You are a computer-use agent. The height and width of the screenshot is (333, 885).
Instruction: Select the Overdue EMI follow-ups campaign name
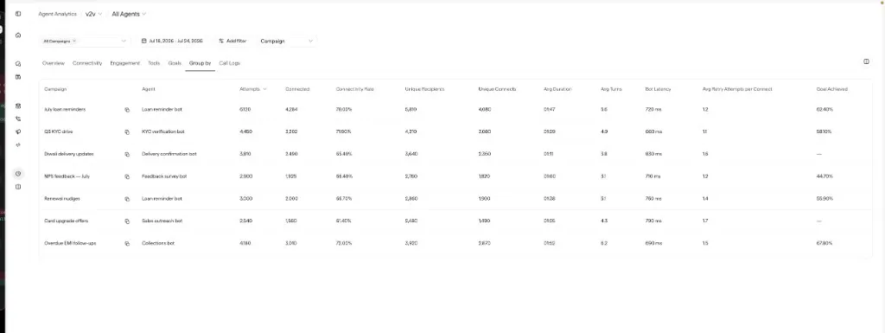pos(70,244)
